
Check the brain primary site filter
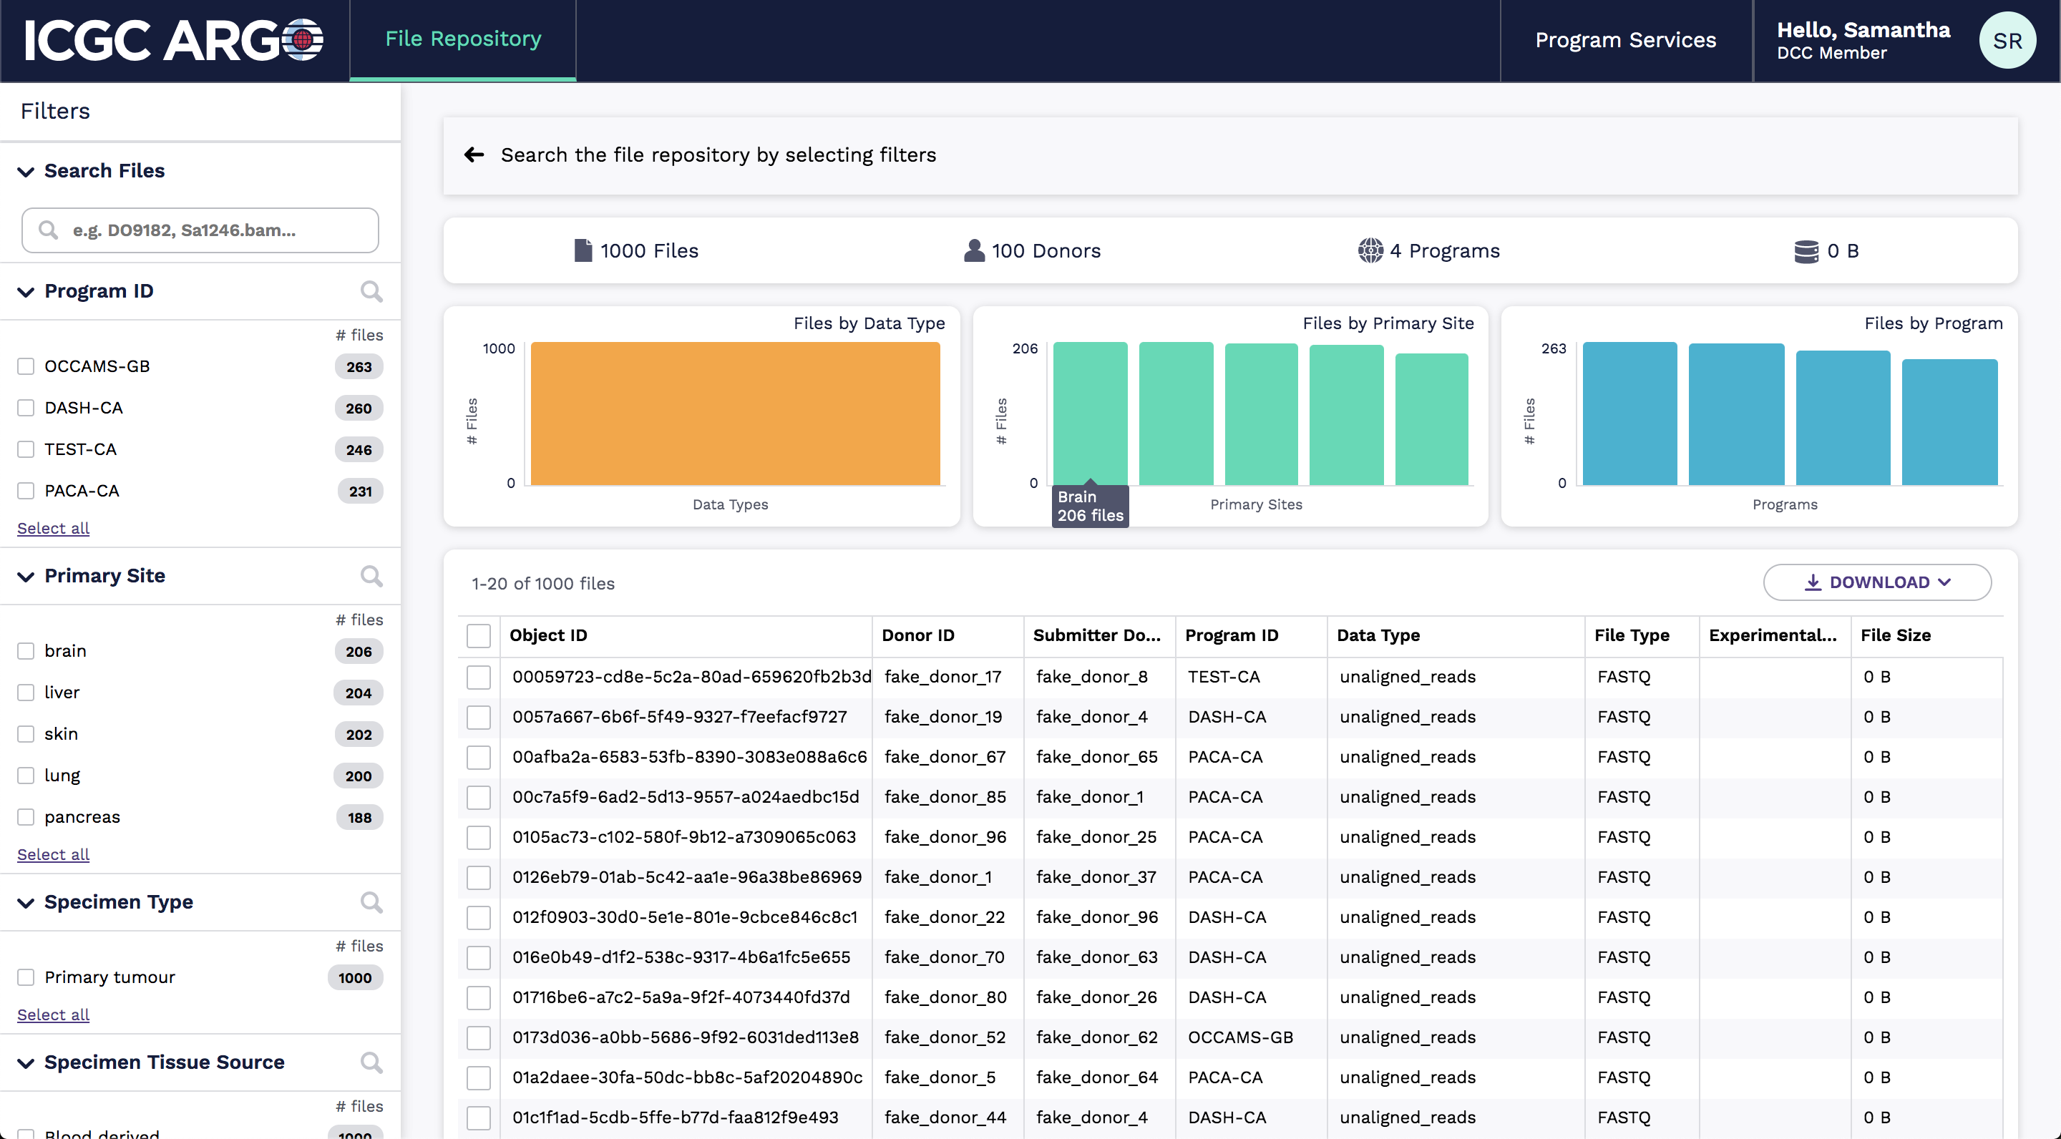pyautogui.click(x=25, y=651)
